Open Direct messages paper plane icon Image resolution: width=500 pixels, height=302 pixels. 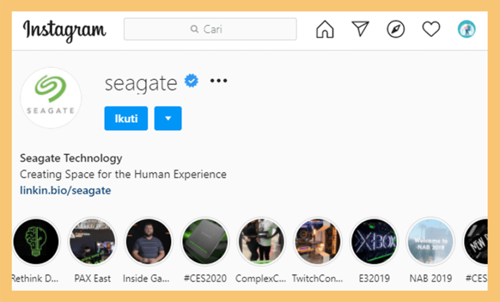(360, 29)
